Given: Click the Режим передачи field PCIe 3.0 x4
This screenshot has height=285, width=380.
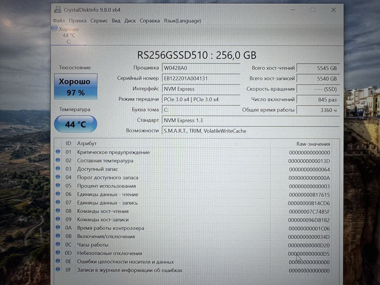Looking at the screenshot, I should pyautogui.click(x=201, y=99).
